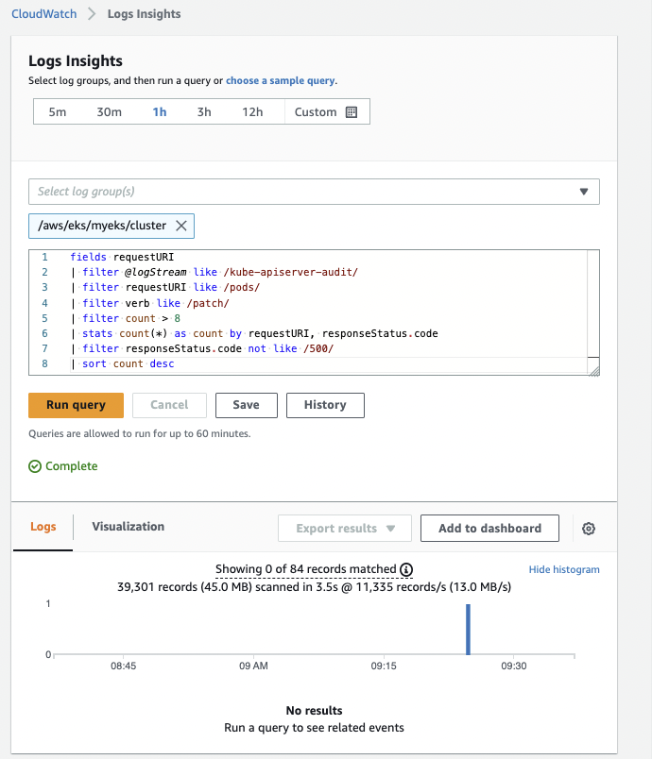
Task: Open the choose a sample query link
Action: [x=281, y=81]
